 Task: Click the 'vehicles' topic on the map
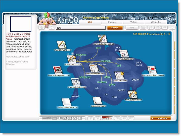pyautogui.click(x=102, y=64)
